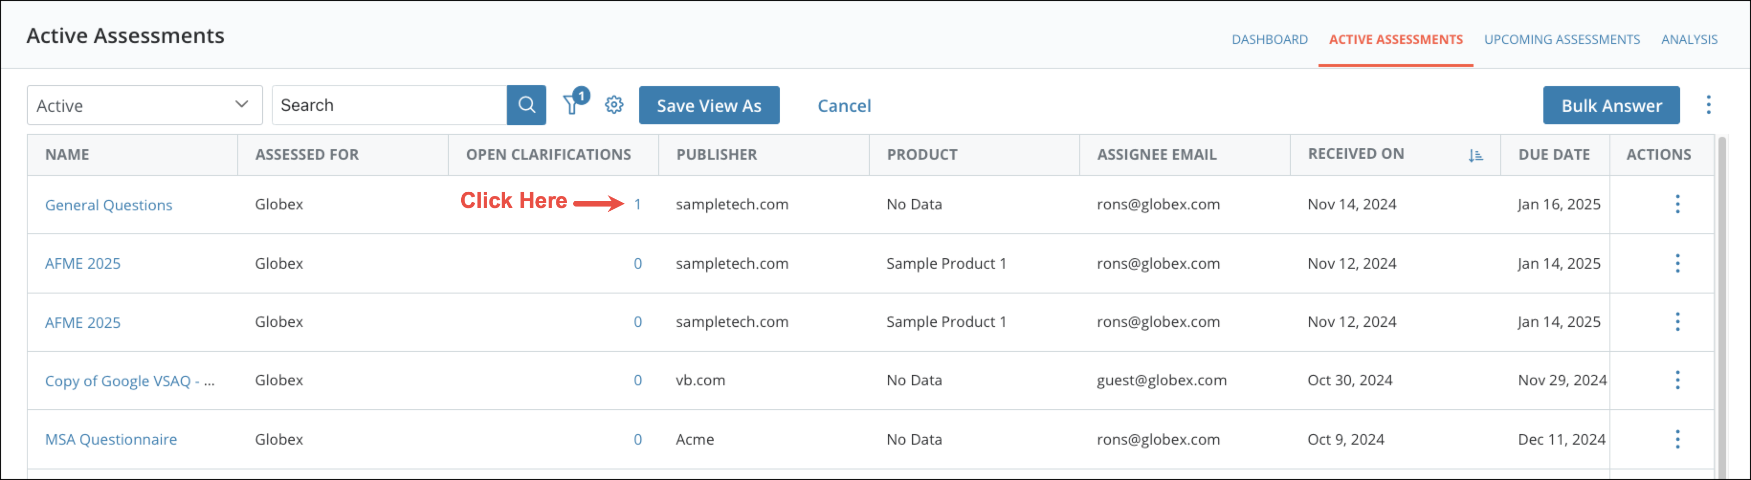This screenshot has width=1751, height=480.
Task: Open the filter funnel icon
Action: click(x=572, y=105)
